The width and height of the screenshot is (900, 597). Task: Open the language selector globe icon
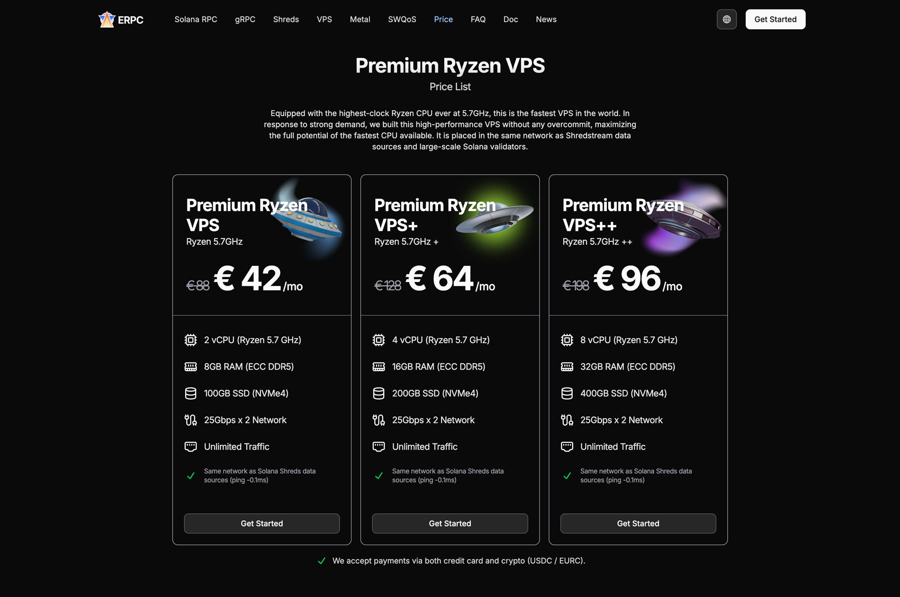coord(727,19)
